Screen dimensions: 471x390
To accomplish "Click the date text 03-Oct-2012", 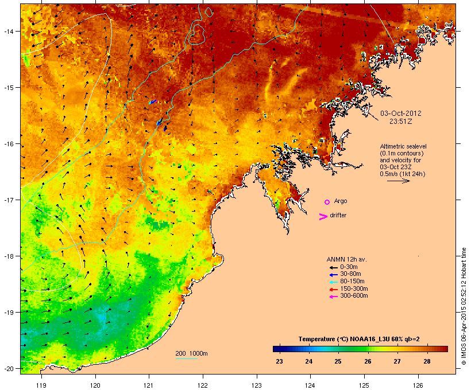I will click(x=401, y=114).
